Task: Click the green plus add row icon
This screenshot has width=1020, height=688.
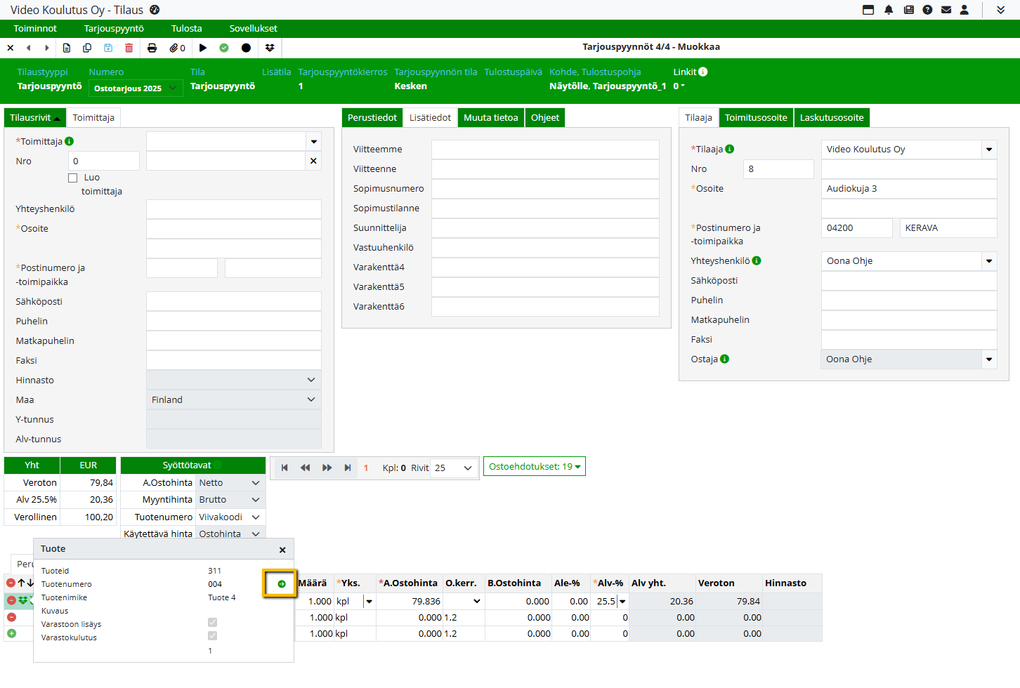Action: pos(11,633)
